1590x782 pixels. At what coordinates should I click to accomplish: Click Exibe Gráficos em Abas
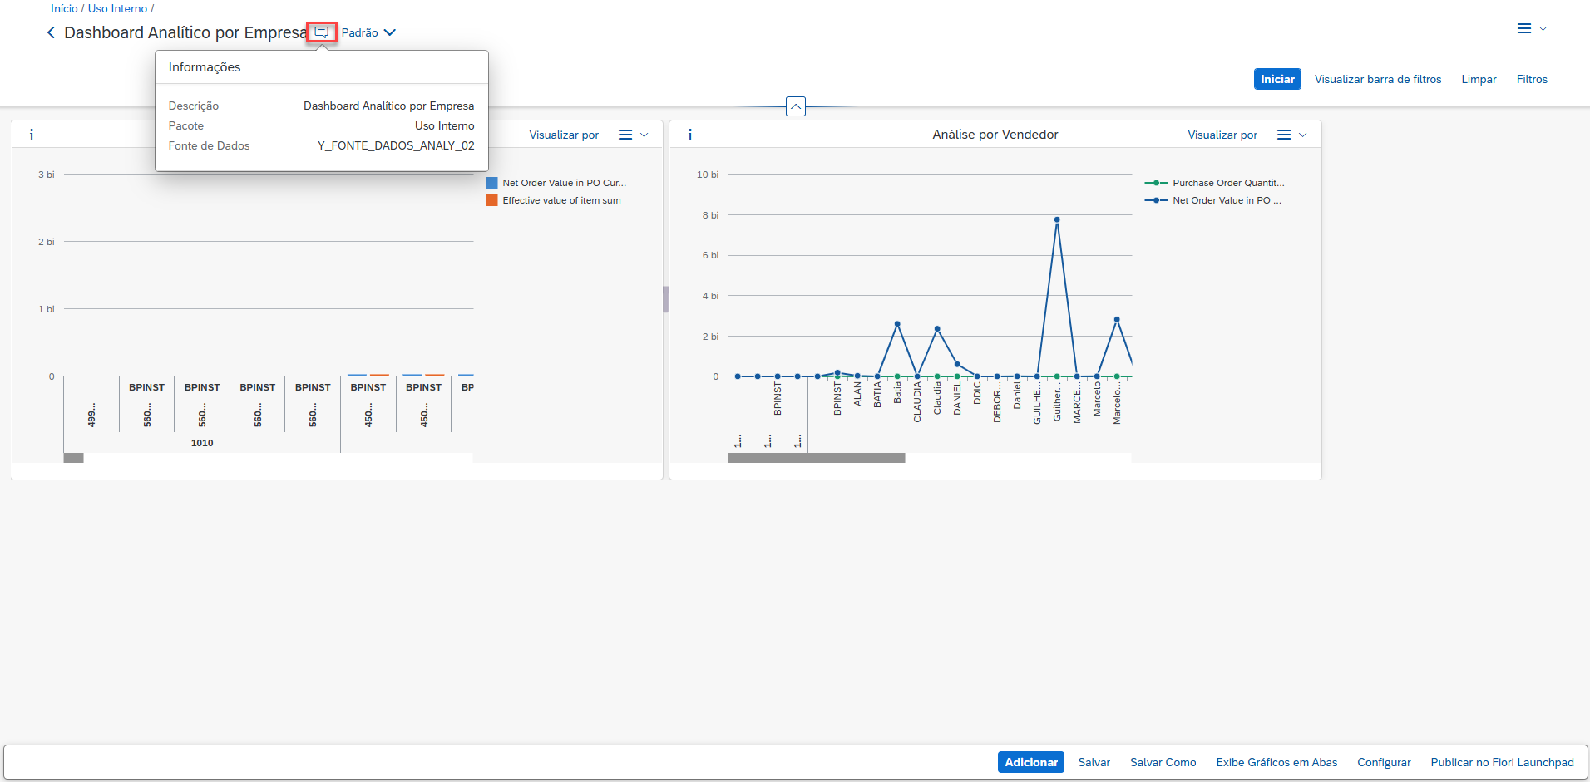[1276, 762]
